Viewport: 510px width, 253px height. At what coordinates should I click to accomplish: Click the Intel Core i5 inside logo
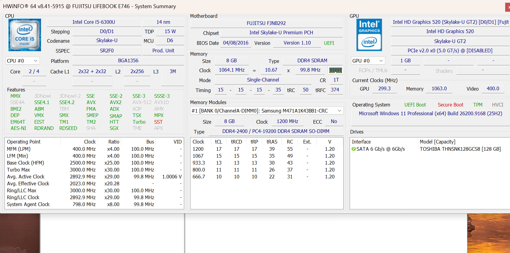point(25,35)
